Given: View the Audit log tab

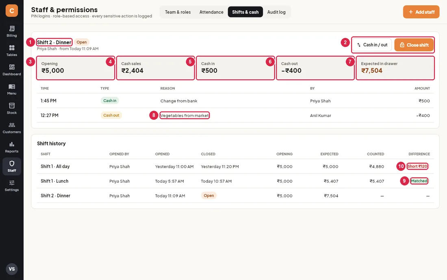Looking at the screenshot, I should coord(276,12).
